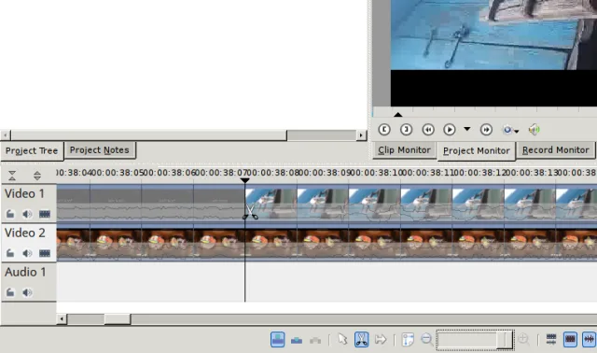Click the monitor audio volume icon
Image resolution: width=597 pixels, height=353 pixels.
[x=534, y=130]
